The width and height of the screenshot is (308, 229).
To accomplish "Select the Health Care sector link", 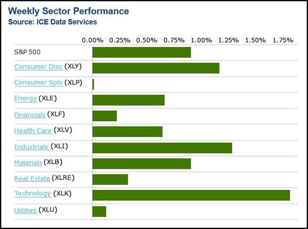I will pyautogui.click(x=33, y=130).
